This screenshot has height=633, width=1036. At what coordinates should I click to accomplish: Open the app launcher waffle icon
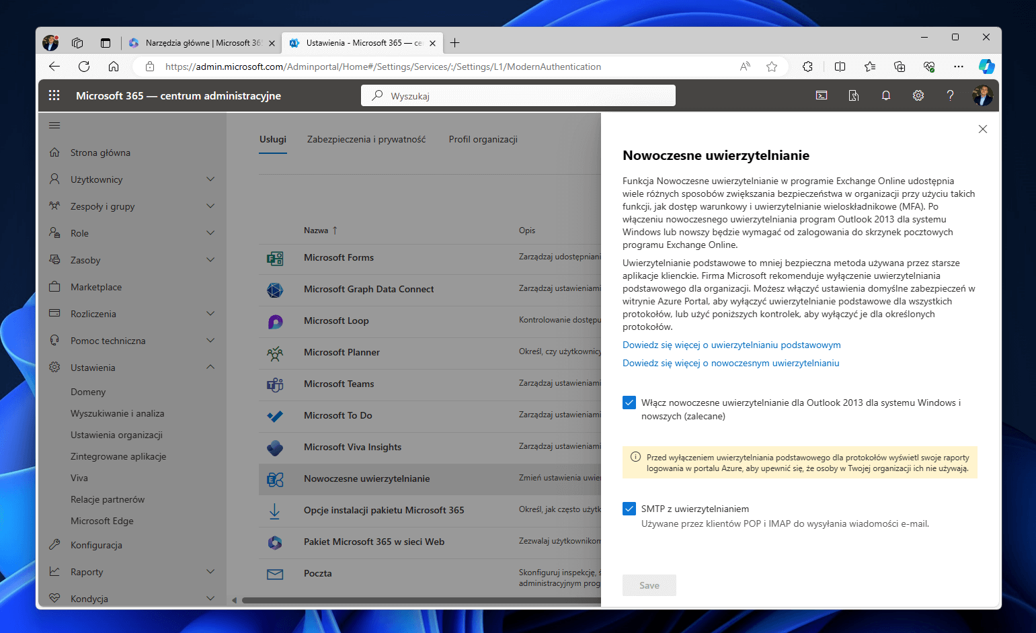click(54, 95)
